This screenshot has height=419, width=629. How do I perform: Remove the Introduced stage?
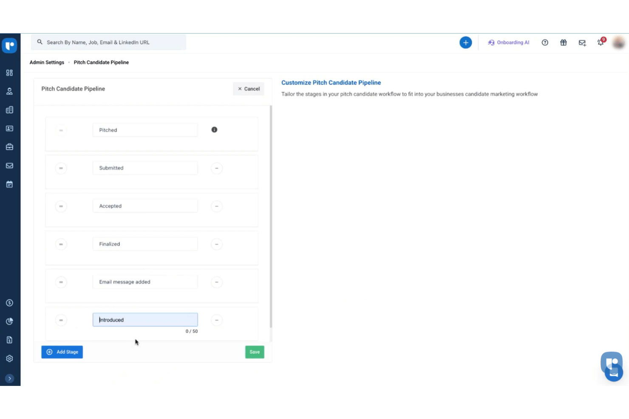coord(216,320)
